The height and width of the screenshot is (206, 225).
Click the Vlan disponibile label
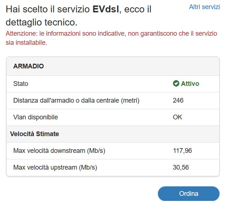point(36,117)
